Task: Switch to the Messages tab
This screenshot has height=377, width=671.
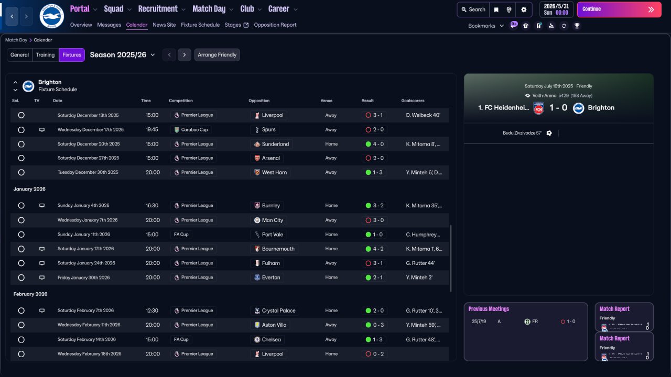Action: point(109,25)
